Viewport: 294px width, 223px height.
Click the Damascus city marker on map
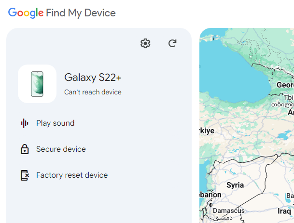click(211, 205)
